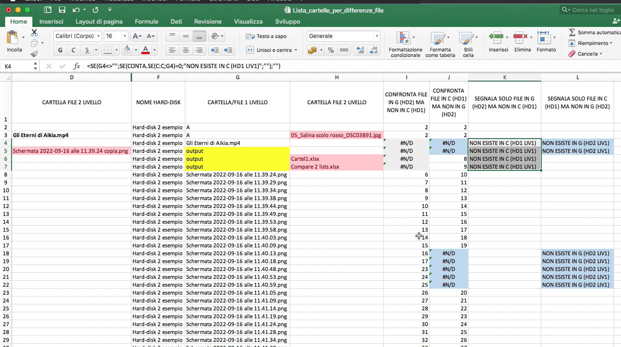Click the borders icon
The height and width of the screenshot is (347, 621).
pyautogui.click(x=108, y=50)
